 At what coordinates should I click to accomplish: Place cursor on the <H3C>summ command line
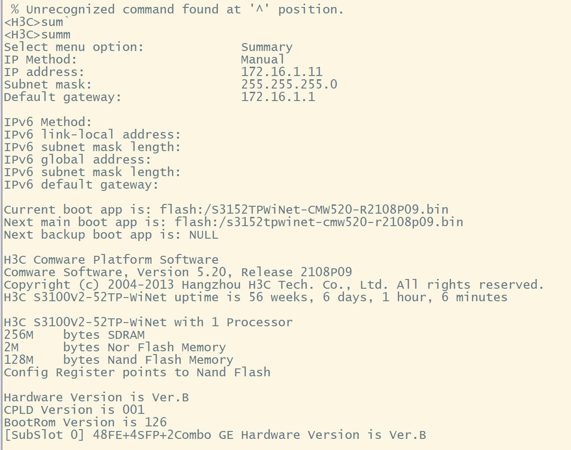pyautogui.click(x=38, y=34)
